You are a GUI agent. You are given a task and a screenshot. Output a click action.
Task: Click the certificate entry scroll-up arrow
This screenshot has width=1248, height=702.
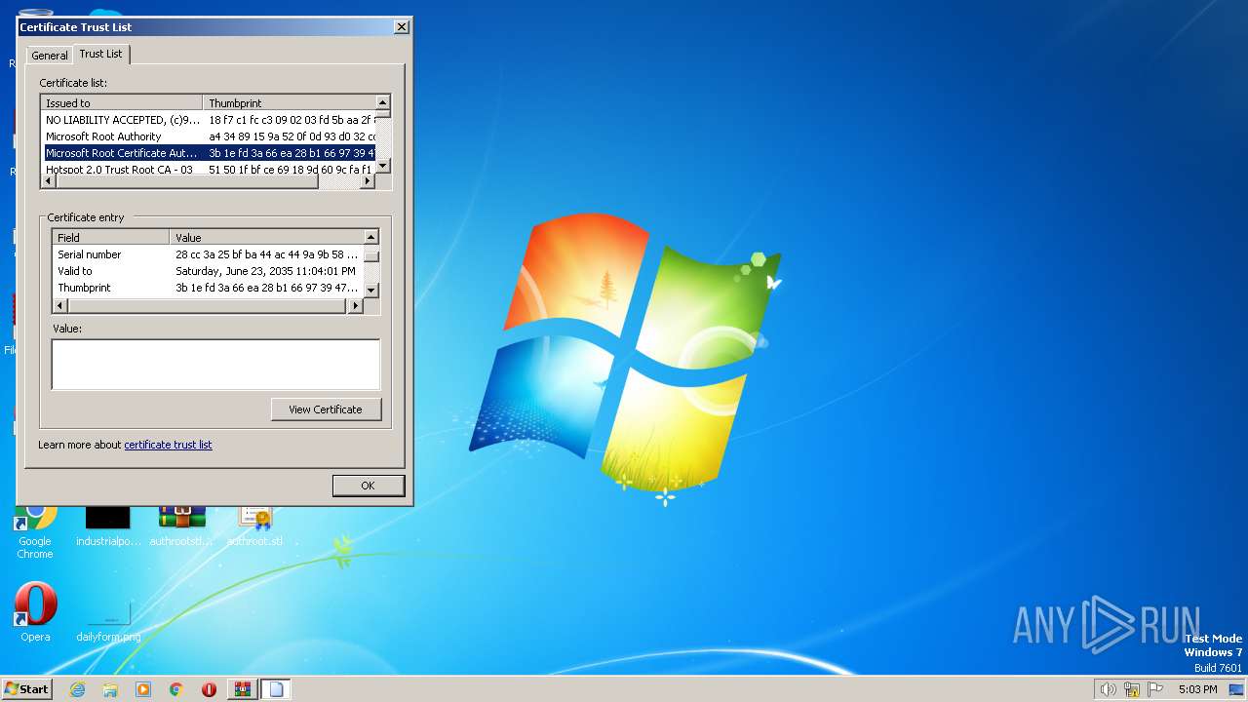click(370, 237)
